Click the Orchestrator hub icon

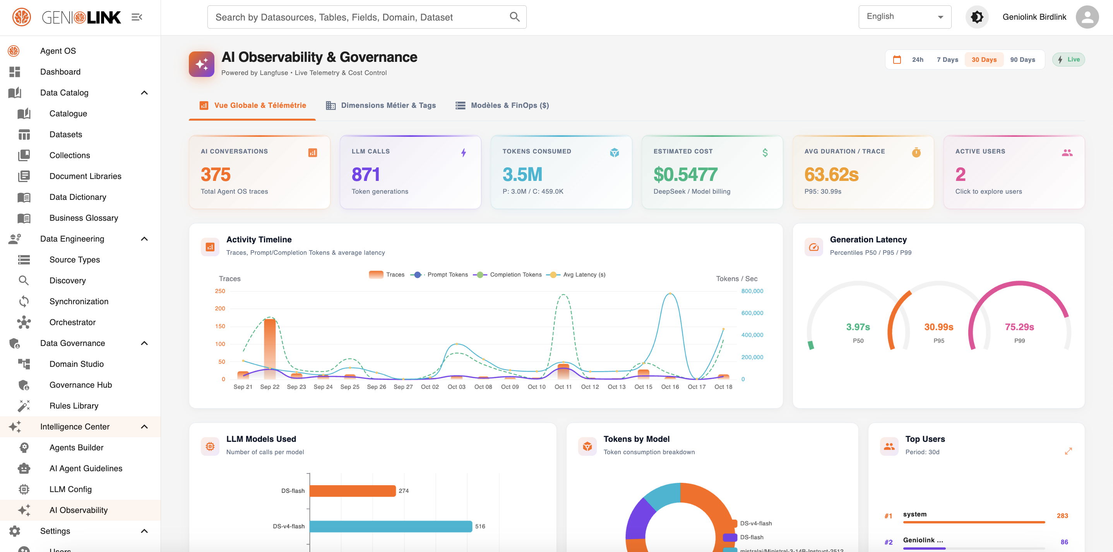click(x=24, y=322)
